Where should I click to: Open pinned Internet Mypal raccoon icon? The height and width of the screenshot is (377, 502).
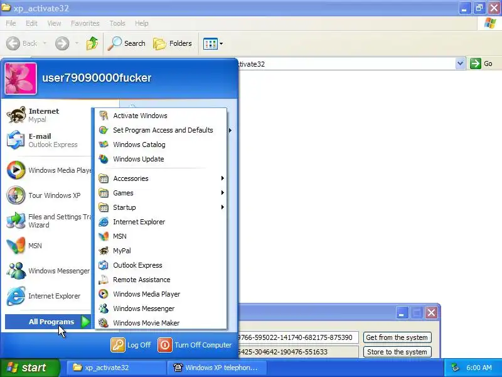click(x=16, y=115)
